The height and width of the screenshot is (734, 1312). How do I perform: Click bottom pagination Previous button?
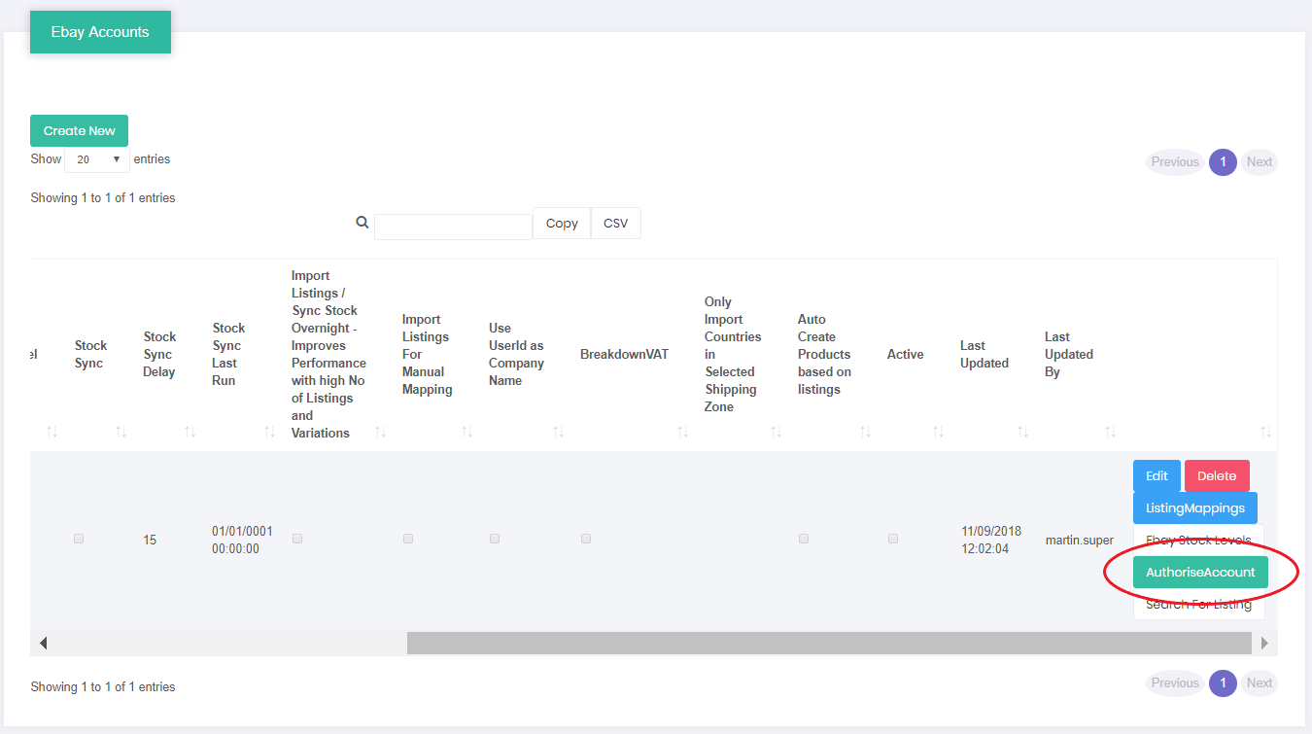[1175, 683]
